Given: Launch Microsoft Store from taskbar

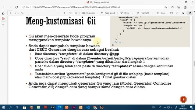Looking at the screenshot, I should (24, 107).
